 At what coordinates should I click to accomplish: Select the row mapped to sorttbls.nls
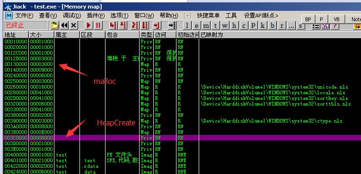pyautogui.click(x=182, y=104)
